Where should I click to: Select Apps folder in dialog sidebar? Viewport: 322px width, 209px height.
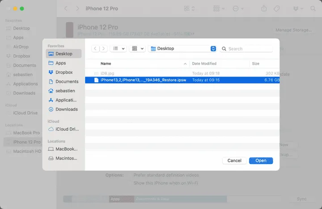(x=60, y=63)
